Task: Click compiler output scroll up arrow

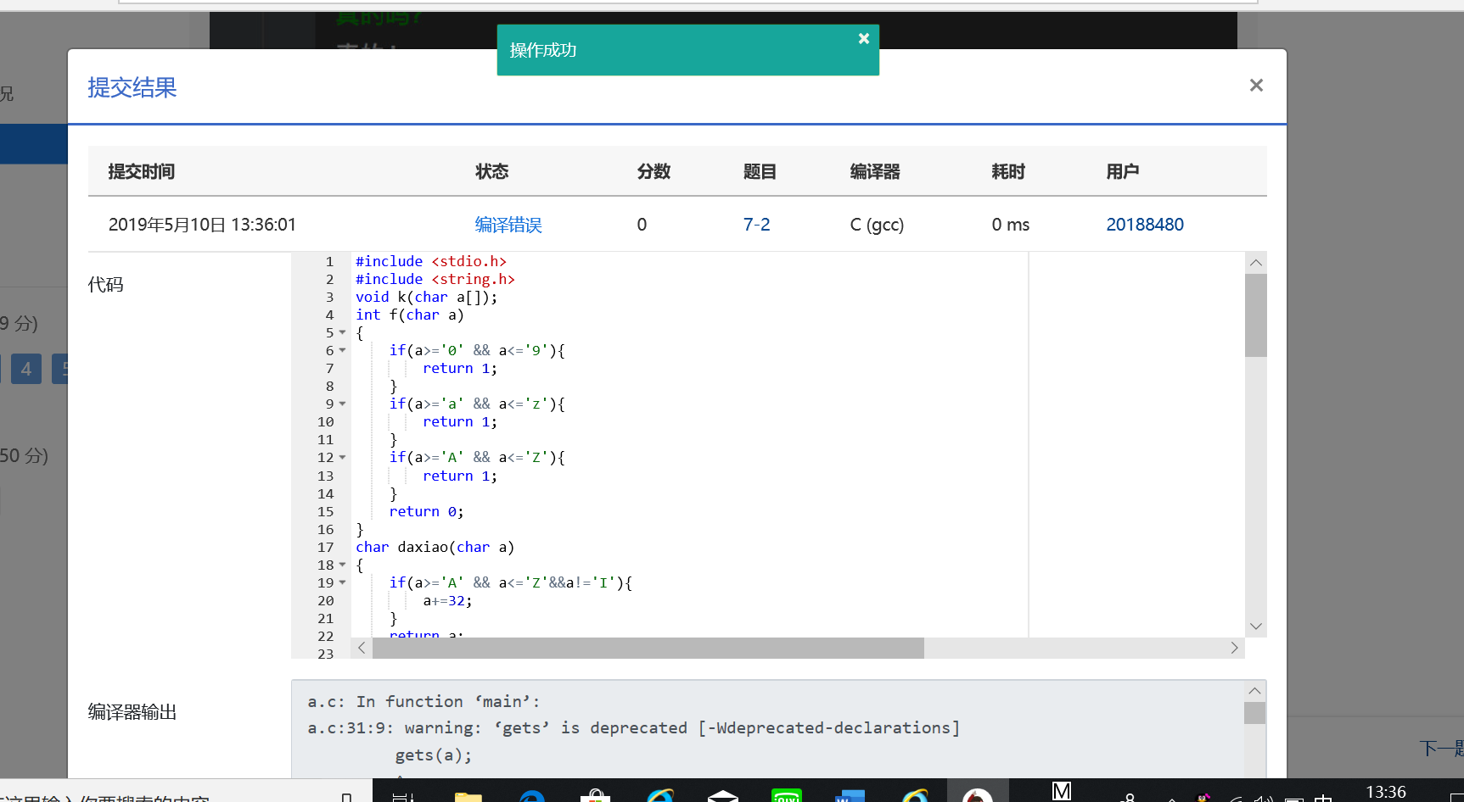Action: [x=1254, y=691]
